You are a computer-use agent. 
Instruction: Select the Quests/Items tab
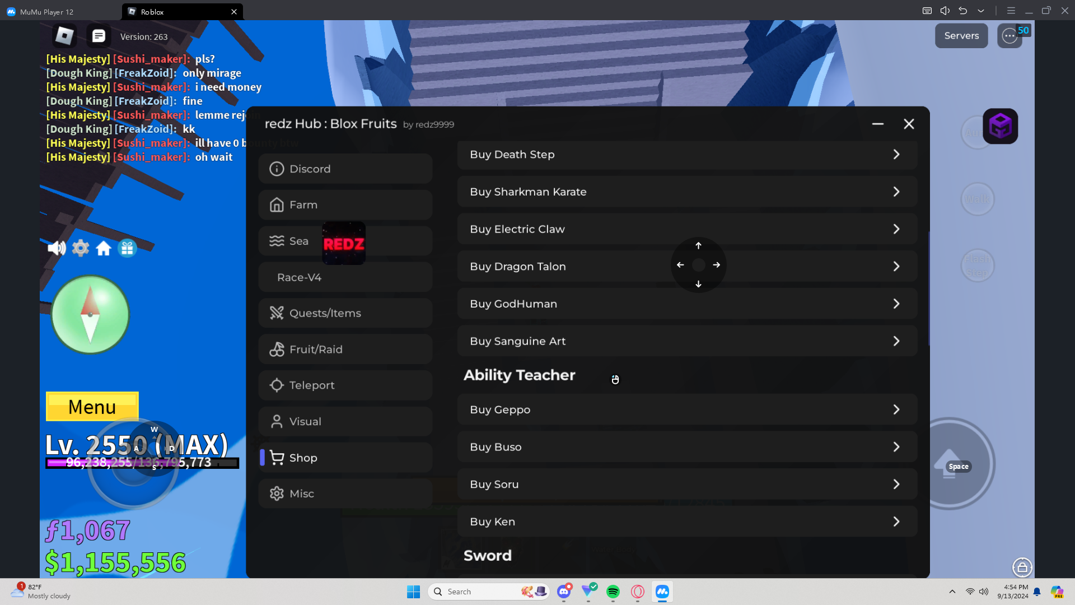coord(345,313)
